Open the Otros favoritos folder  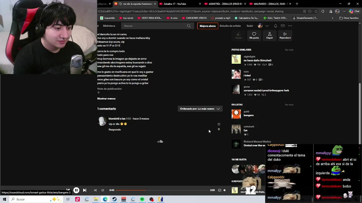coord(349,18)
